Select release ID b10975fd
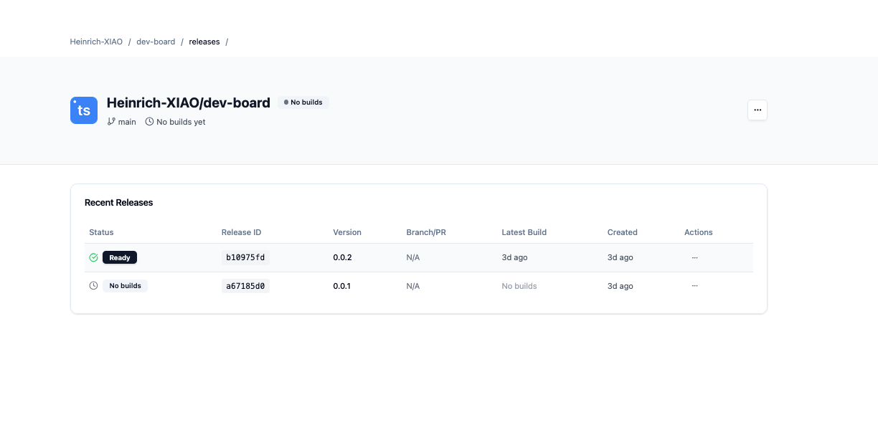This screenshot has width=878, height=425. click(x=245, y=257)
